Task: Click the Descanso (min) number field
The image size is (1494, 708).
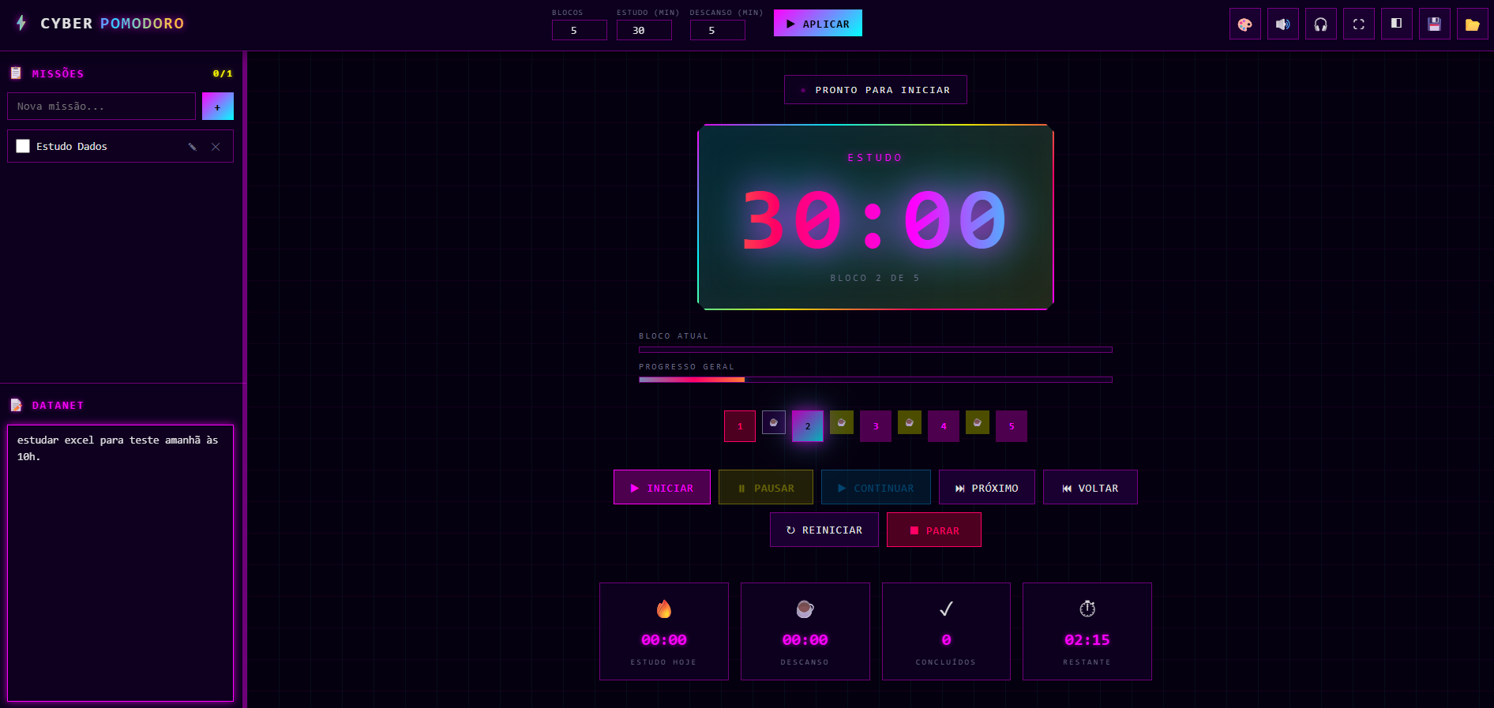Action: (717, 30)
